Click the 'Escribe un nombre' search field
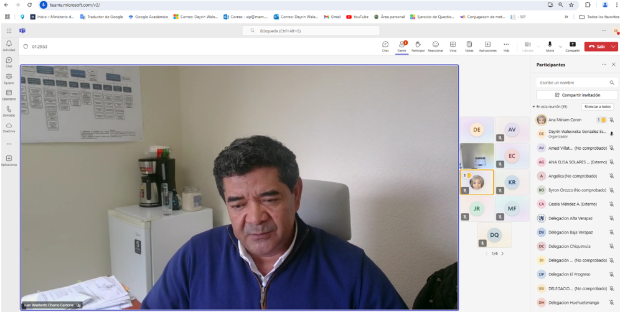This screenshot has height=312, width=620. 573,82
